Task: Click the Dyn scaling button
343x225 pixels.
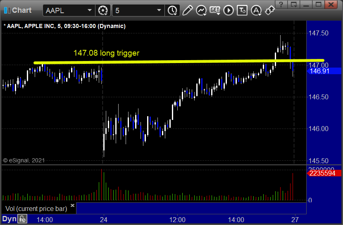Action: [9, 219]
